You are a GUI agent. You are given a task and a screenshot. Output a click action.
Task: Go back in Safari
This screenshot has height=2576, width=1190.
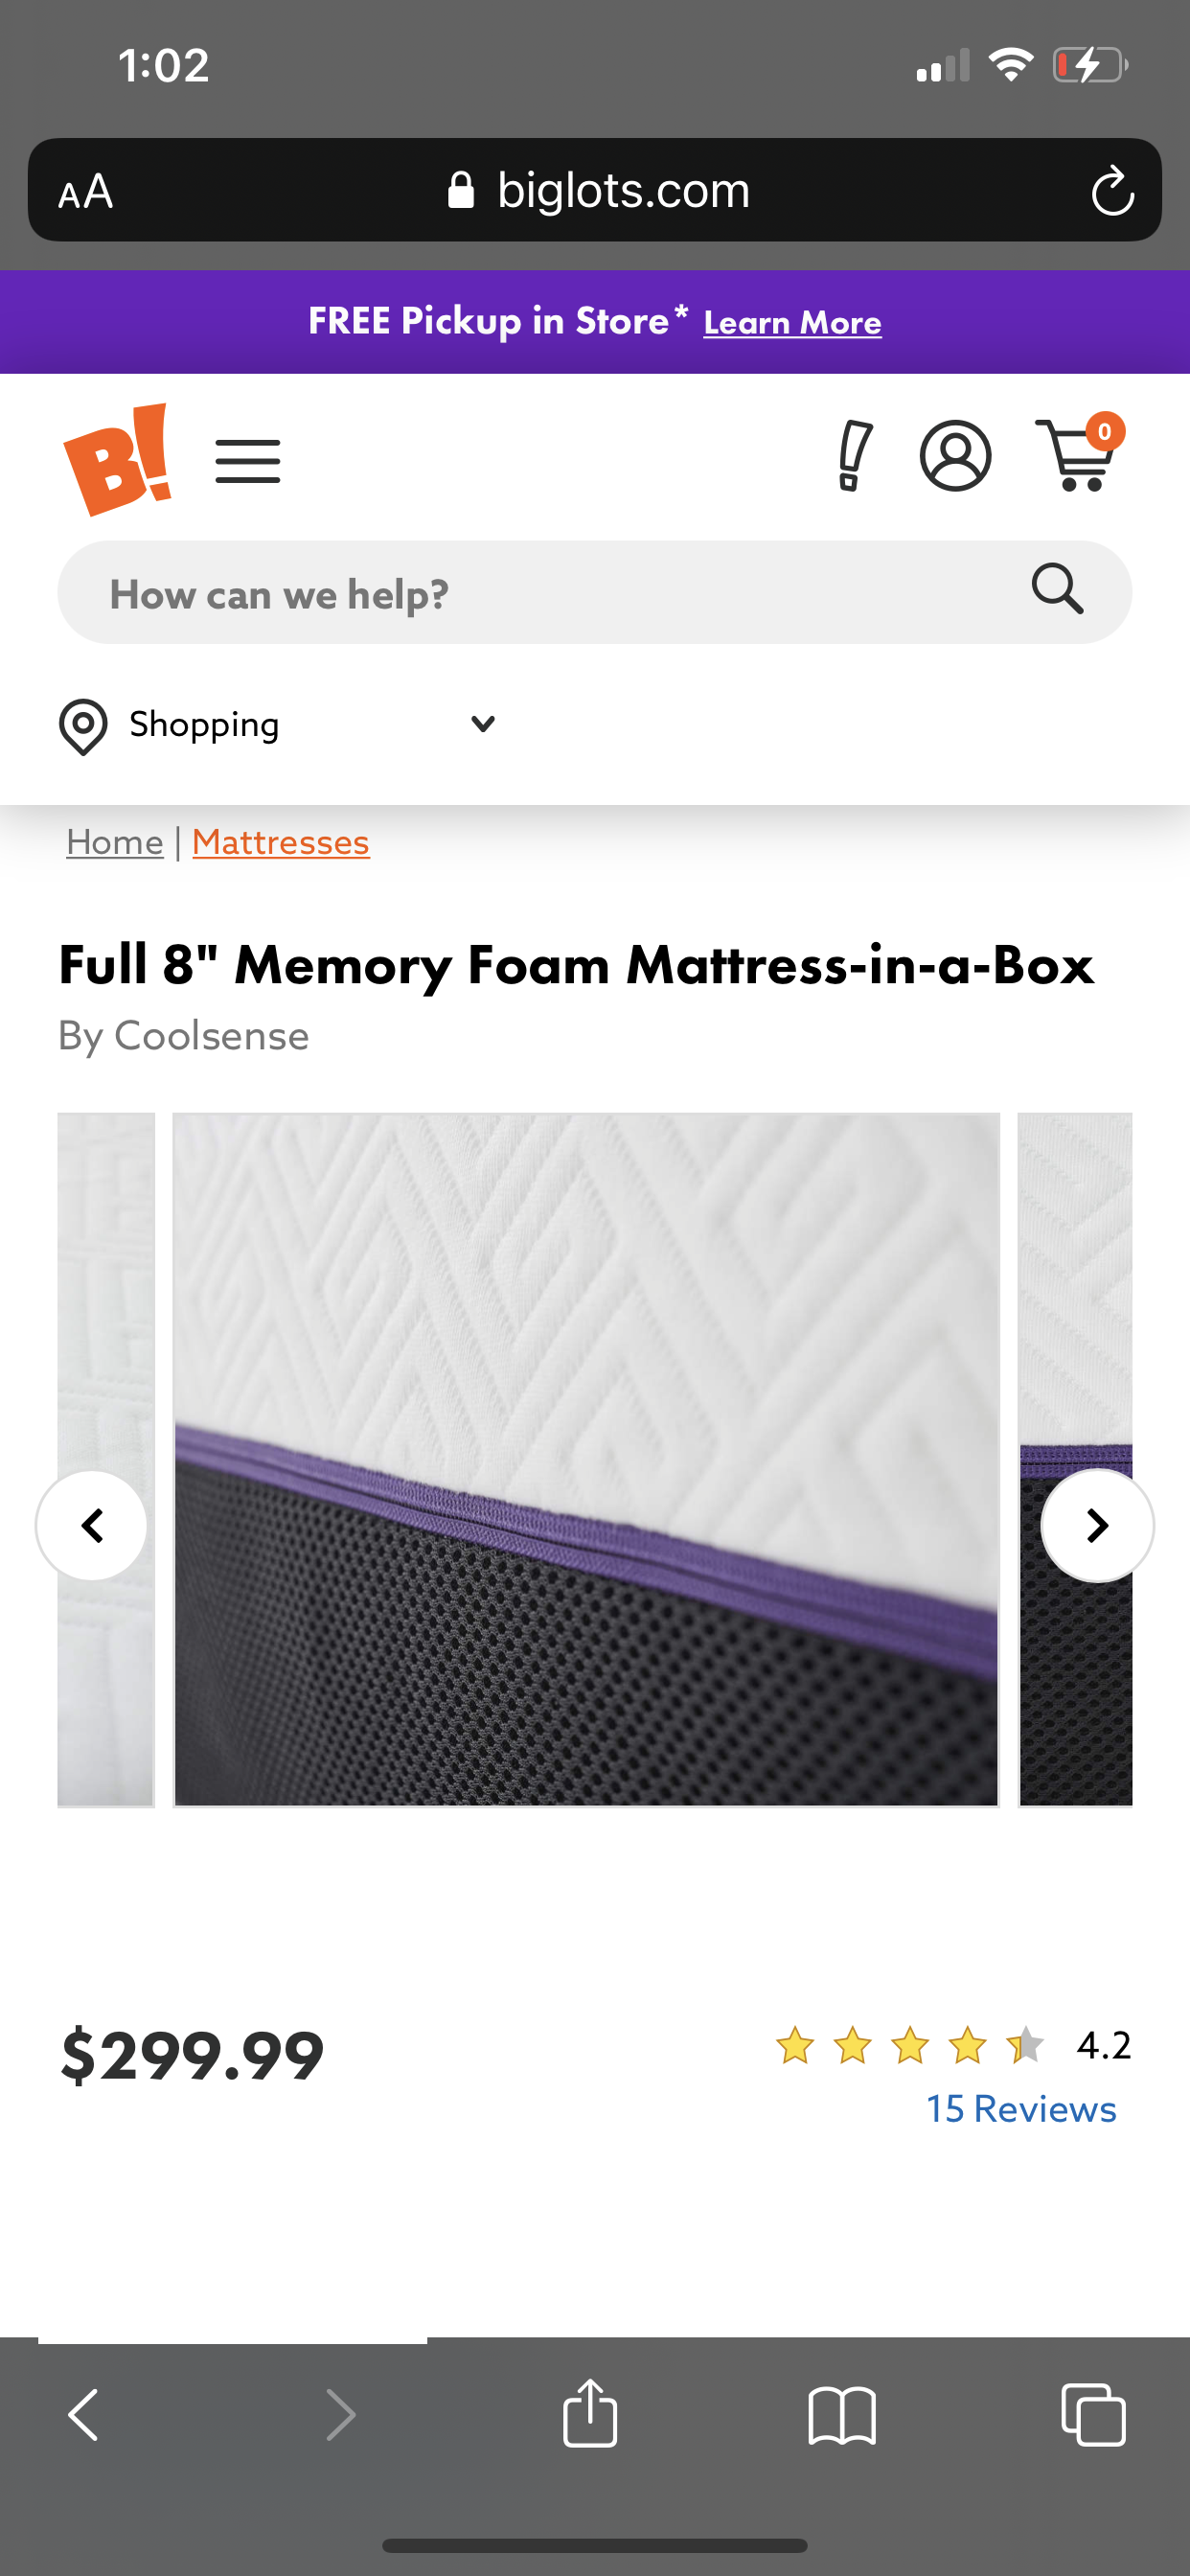point(84,2415)
